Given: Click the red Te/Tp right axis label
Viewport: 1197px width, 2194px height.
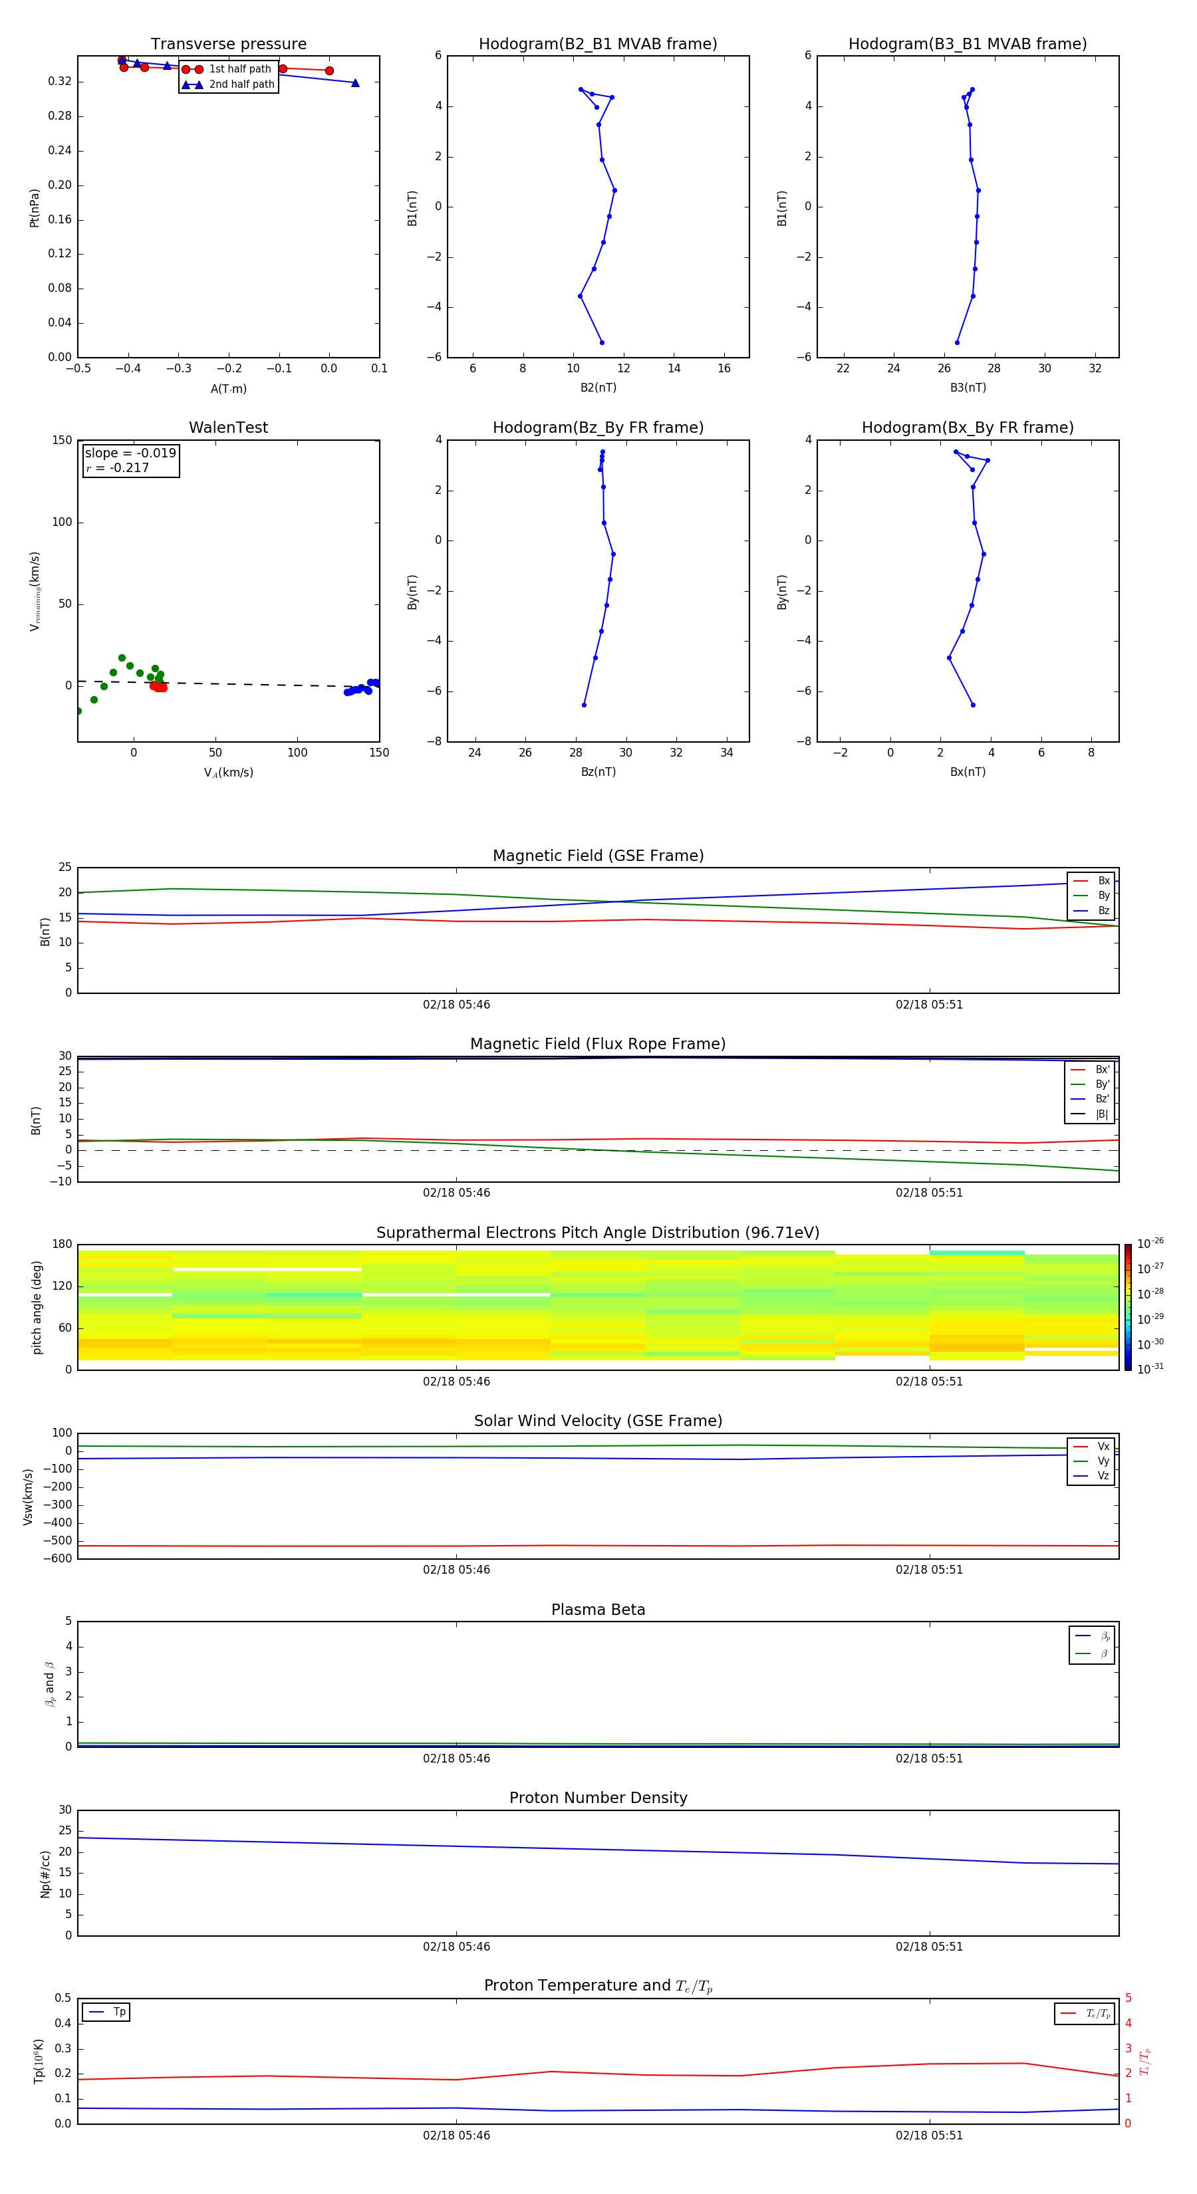Looking at the screenshot, I should (1144, 2061).
